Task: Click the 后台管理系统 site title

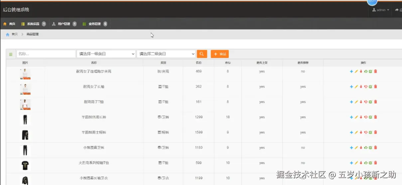Action: [x=16, y=10]
